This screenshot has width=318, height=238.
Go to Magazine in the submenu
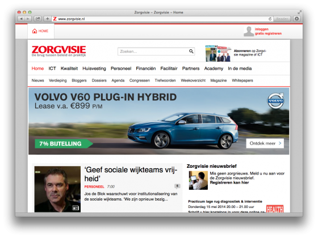219,80
